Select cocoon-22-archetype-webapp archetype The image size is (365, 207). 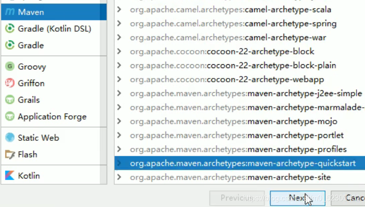tap(227, 79)
